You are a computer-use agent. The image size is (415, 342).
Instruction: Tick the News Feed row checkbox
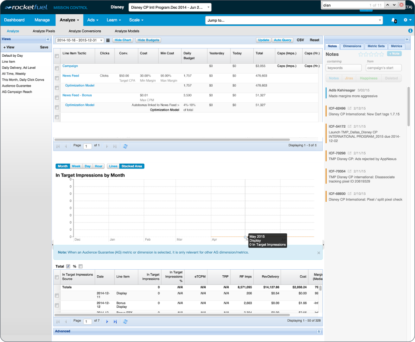point(57,78)
